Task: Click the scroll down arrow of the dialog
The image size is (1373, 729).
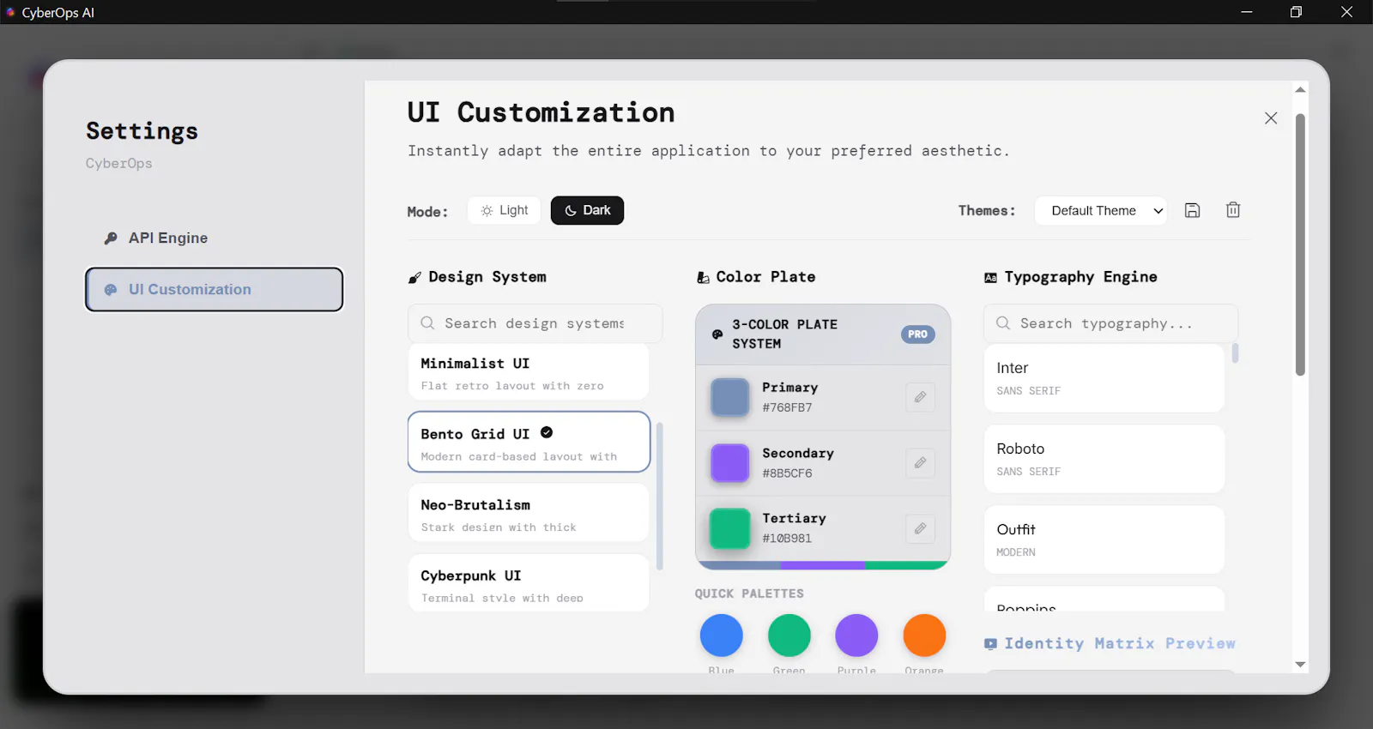Action: point(1300,665)
